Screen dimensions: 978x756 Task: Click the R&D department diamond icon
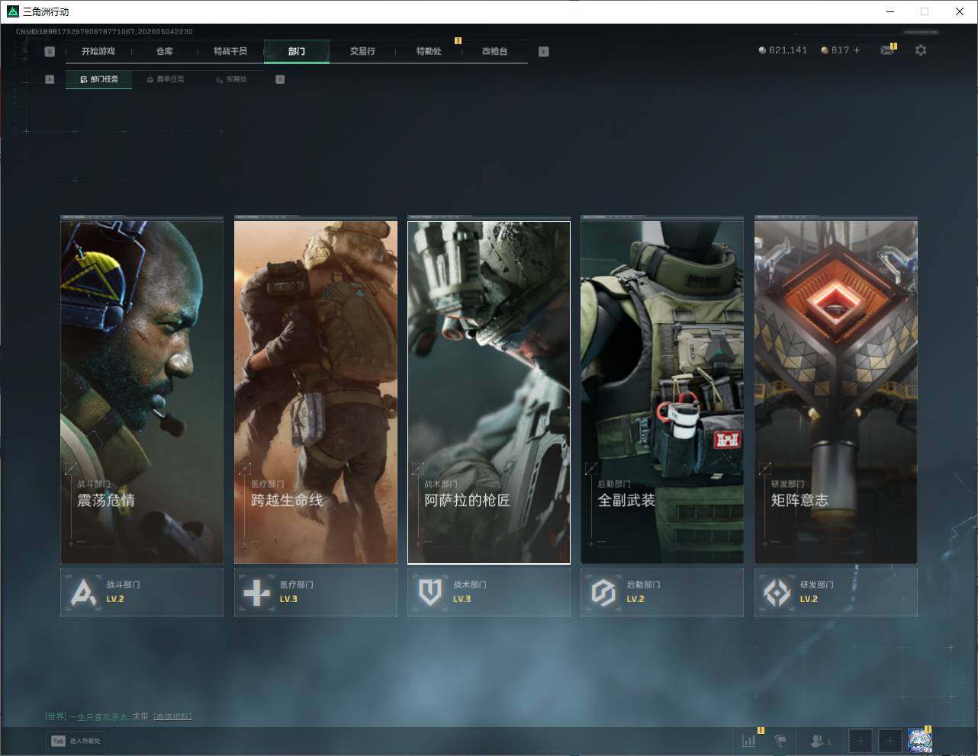pyautogui.click(x=777, y=592)
